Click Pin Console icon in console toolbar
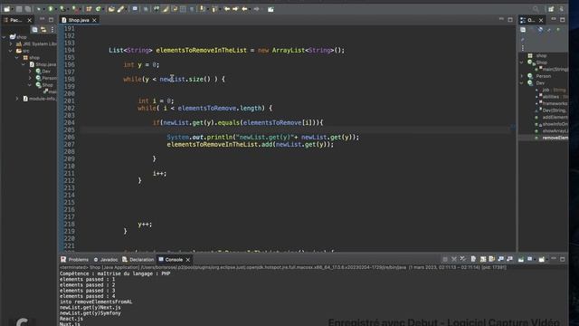 (x=521, y=259)
